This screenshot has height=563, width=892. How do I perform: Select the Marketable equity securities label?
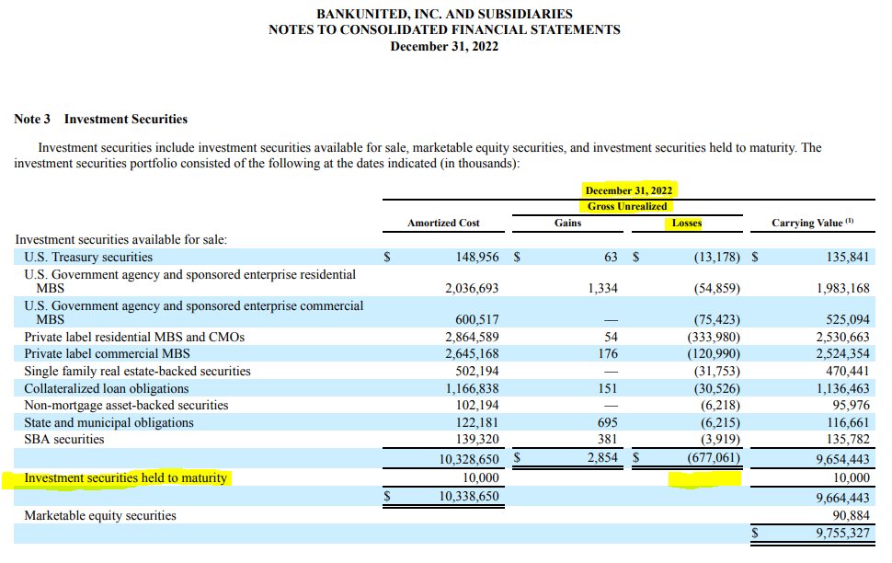pyautogui.click(x=100, y=515)
